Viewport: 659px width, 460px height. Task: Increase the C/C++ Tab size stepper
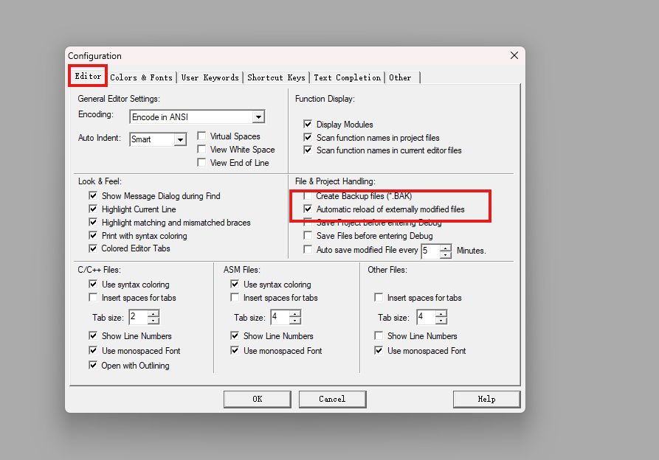(153, 314)
